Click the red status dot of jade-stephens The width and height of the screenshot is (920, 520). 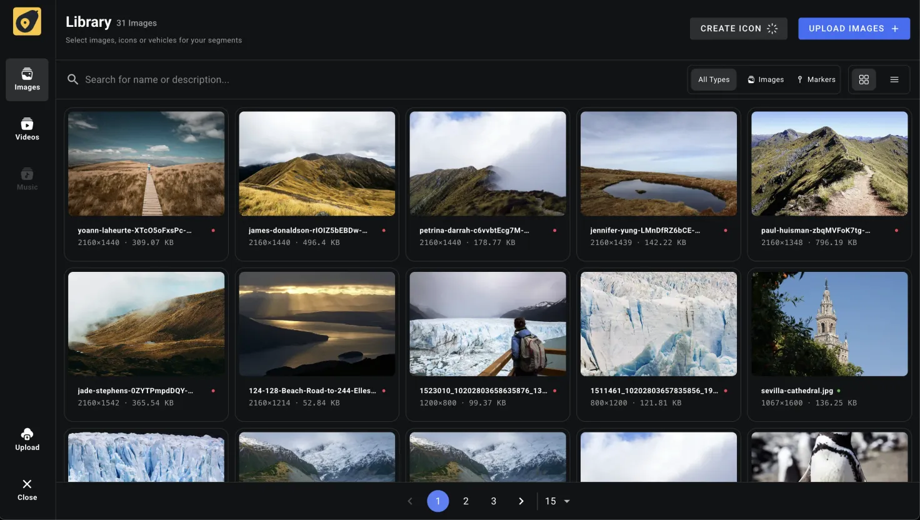213,391
